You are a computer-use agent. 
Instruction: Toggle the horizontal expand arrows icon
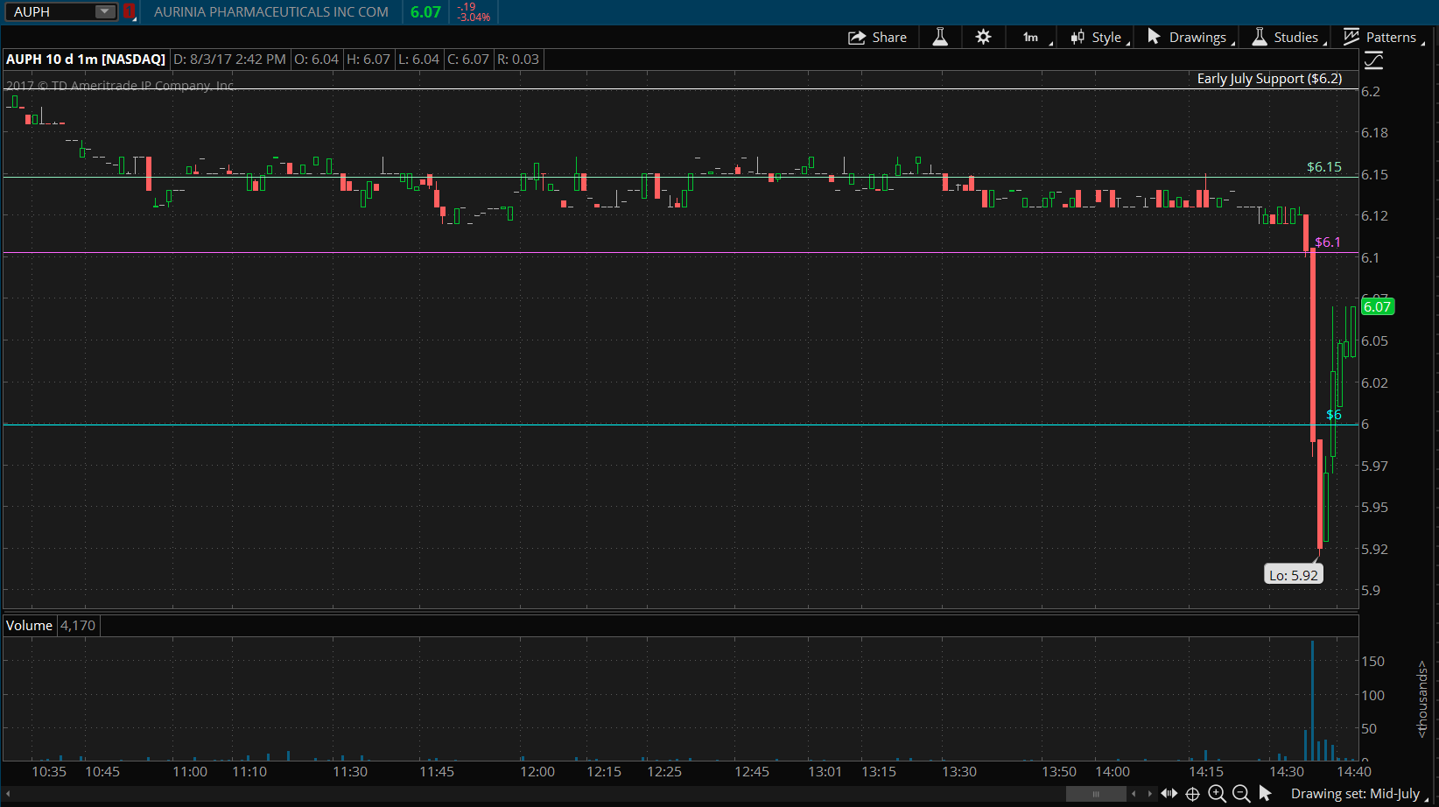point(1169,793)
